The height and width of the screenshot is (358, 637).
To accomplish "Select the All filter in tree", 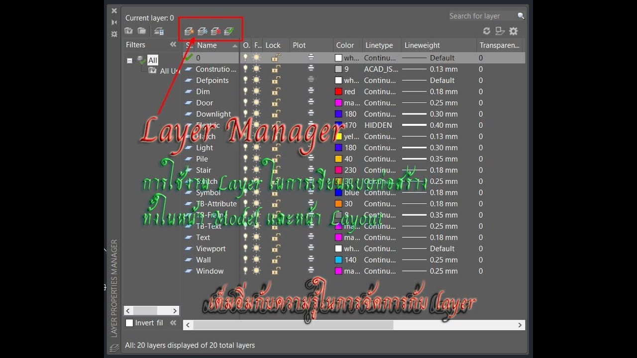I will click(152, 60).
